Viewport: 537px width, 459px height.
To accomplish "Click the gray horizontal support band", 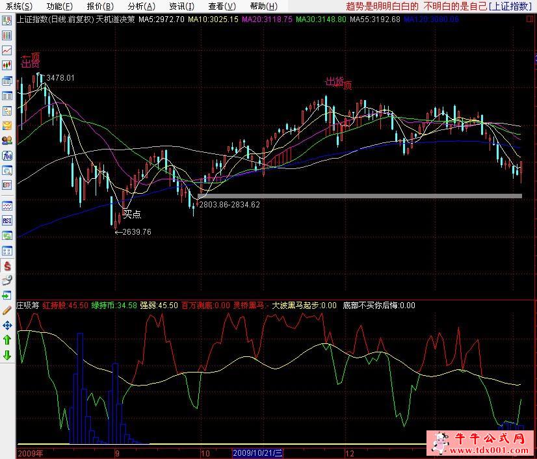I will click(360, 196).
